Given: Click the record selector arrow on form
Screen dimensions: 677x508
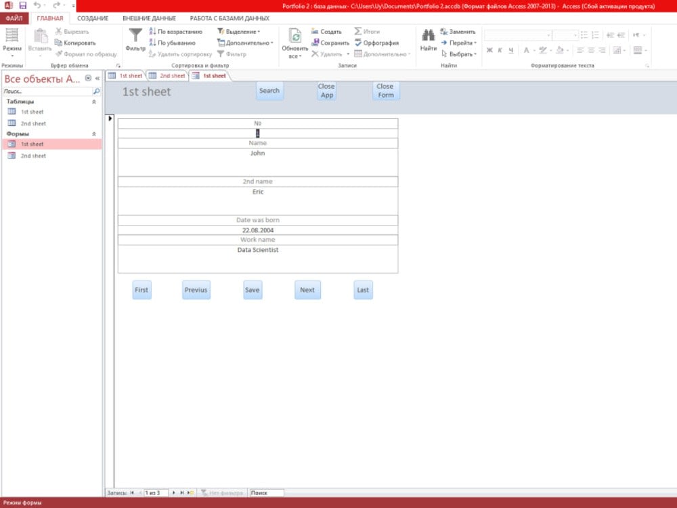Looking at the screenshot, I should (x=110, y=119).
